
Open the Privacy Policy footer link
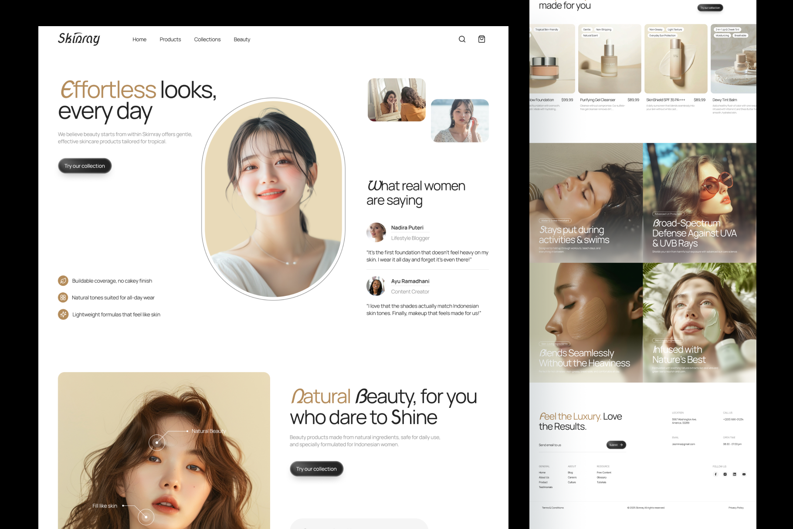click(735, 508)
